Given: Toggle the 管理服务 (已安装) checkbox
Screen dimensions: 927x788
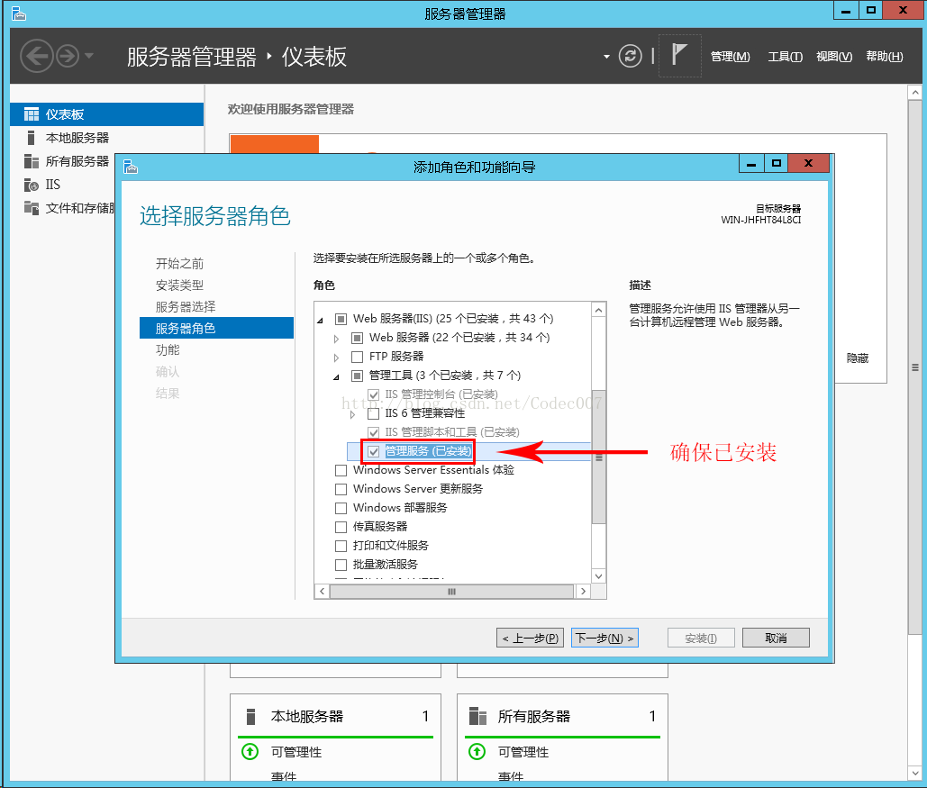Looking at the screenshot, I should [x=374, y=452].
